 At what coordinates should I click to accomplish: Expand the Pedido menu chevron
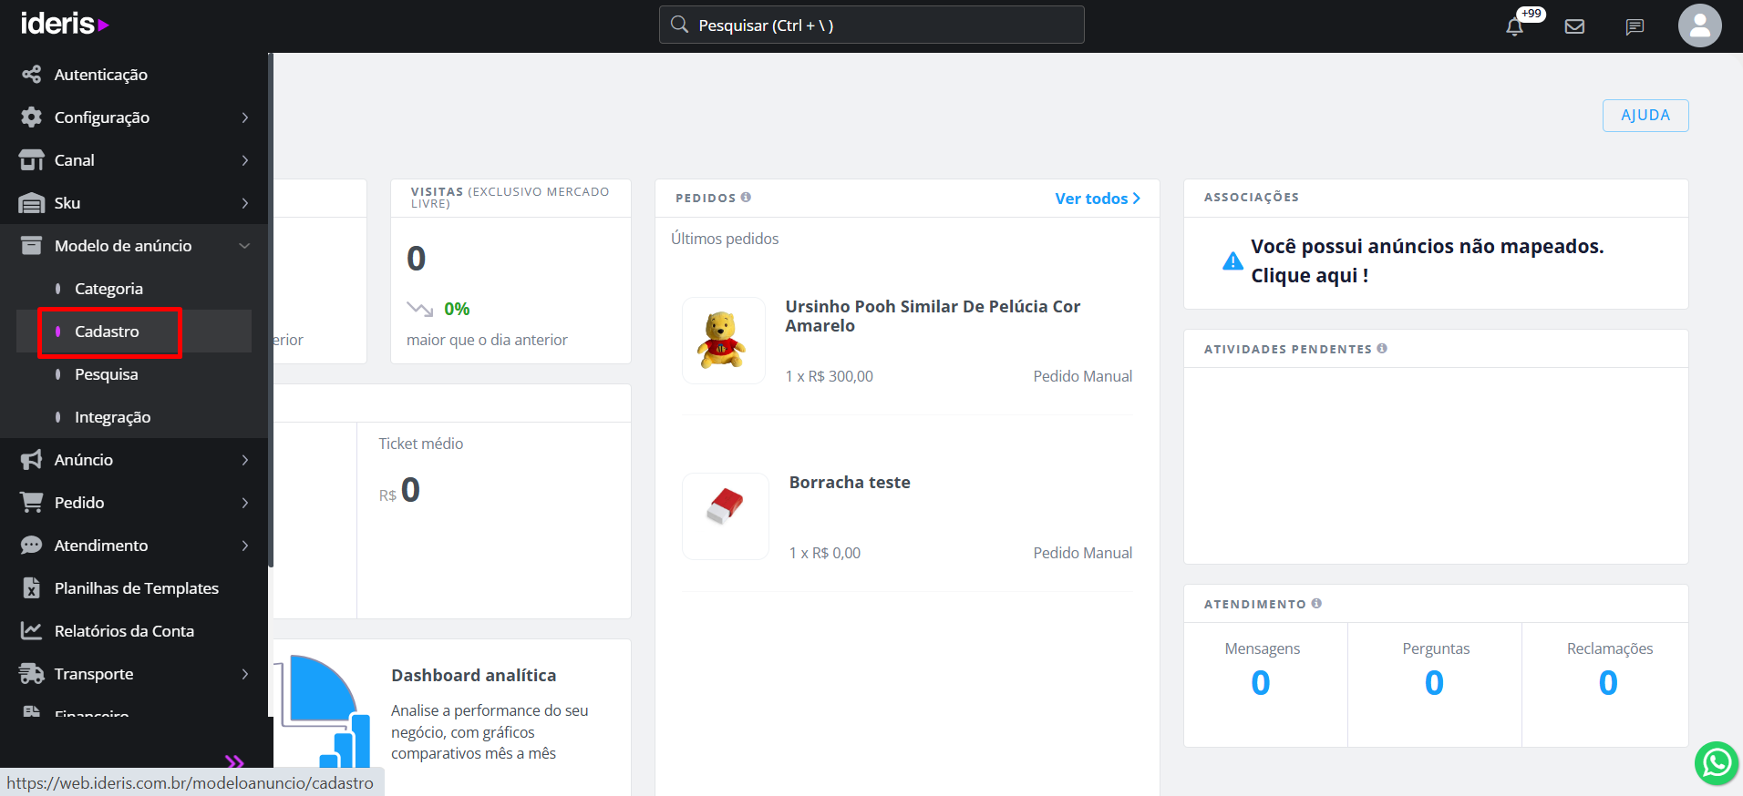pyautogui.click(x=245, y=503)
